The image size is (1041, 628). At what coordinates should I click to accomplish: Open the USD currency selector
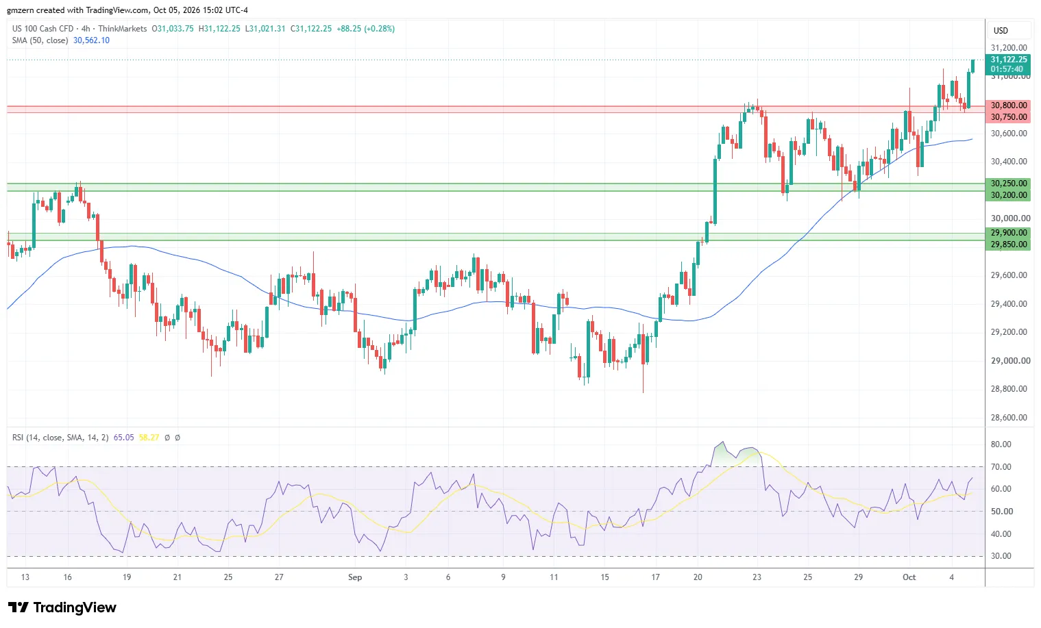[x=1001, y=30]
